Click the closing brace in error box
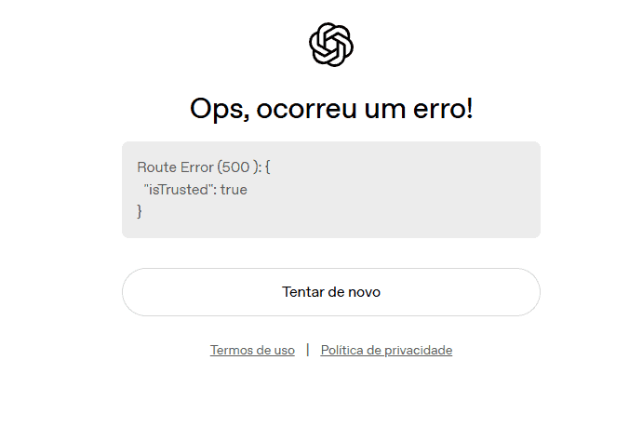Viewport: 629px width, 427px height. [x=141, y=212]
